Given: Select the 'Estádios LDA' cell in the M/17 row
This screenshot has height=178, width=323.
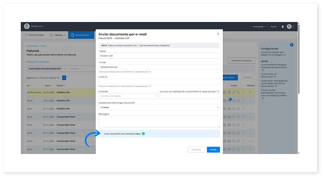Looking at the screenshot, I should (63, 109).
